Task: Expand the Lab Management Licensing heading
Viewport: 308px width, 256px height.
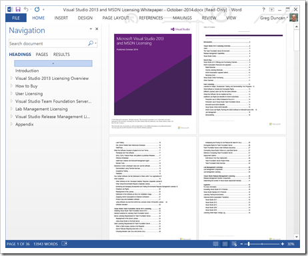Action: tap(11, 109)
